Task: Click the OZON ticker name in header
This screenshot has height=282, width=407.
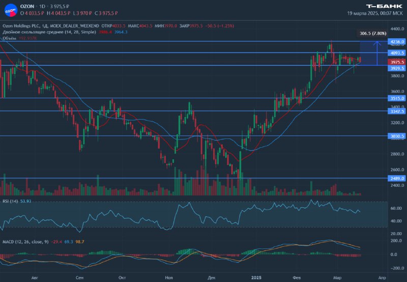Action: (x=27, y=6)
